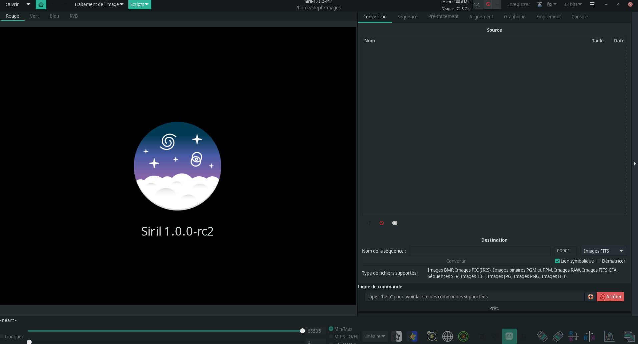This screenshot has height=344, width=638.
Task: Click the undo arrow in header
Action: click(54, 4)
